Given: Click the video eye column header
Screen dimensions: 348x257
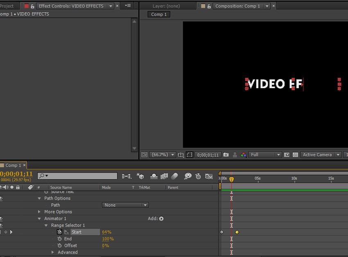Looking at the screenshot, I should click(x=1, y=187).
